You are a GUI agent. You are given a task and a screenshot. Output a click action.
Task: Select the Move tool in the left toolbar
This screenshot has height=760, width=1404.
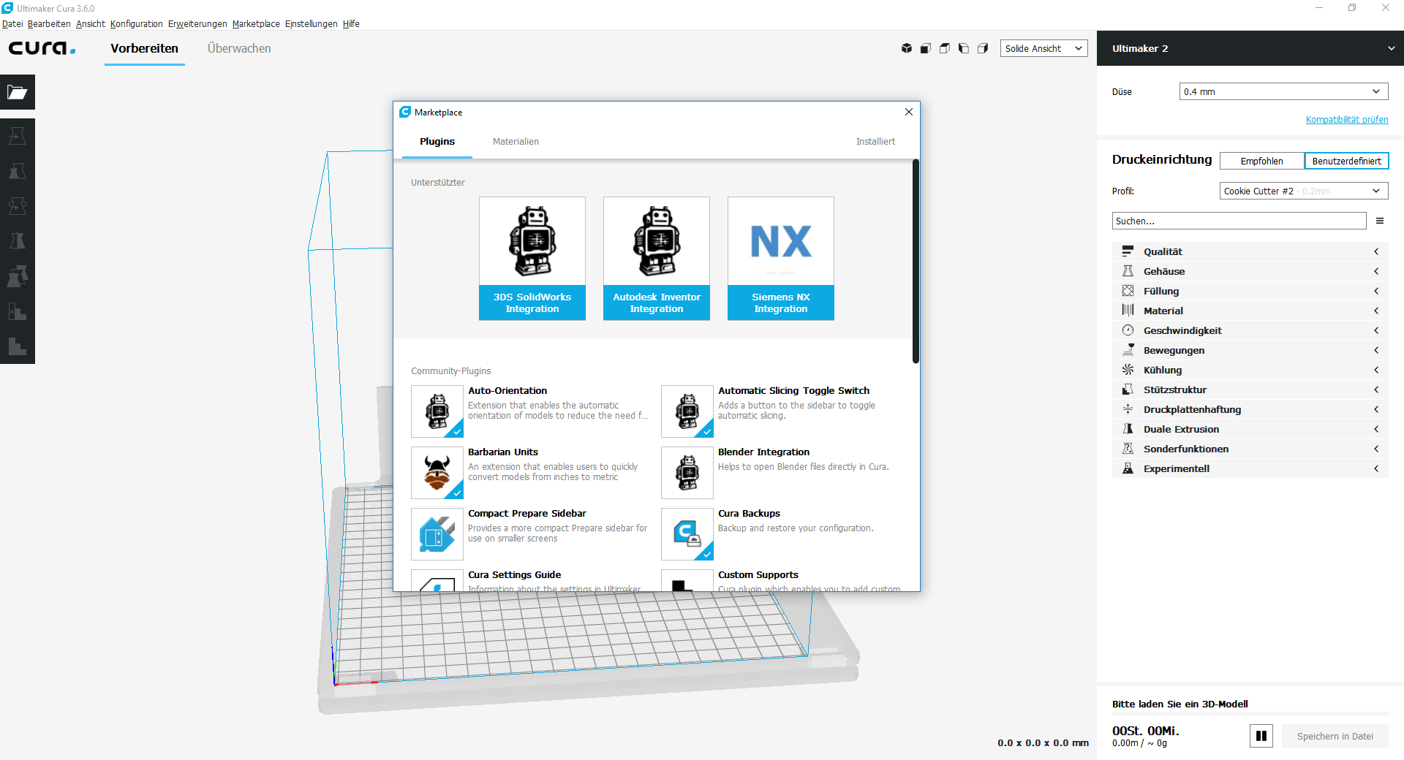pyautogui.click(x=18, y=136)
